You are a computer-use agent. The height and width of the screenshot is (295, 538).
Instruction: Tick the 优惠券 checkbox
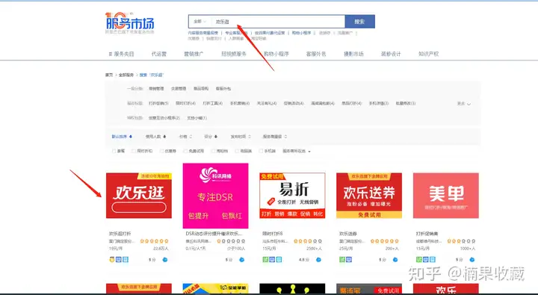161,152
